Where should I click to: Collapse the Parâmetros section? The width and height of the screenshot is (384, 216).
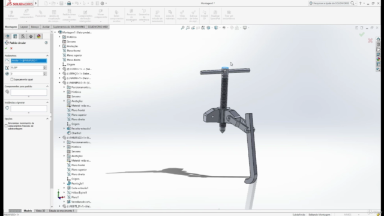[47, 56]
